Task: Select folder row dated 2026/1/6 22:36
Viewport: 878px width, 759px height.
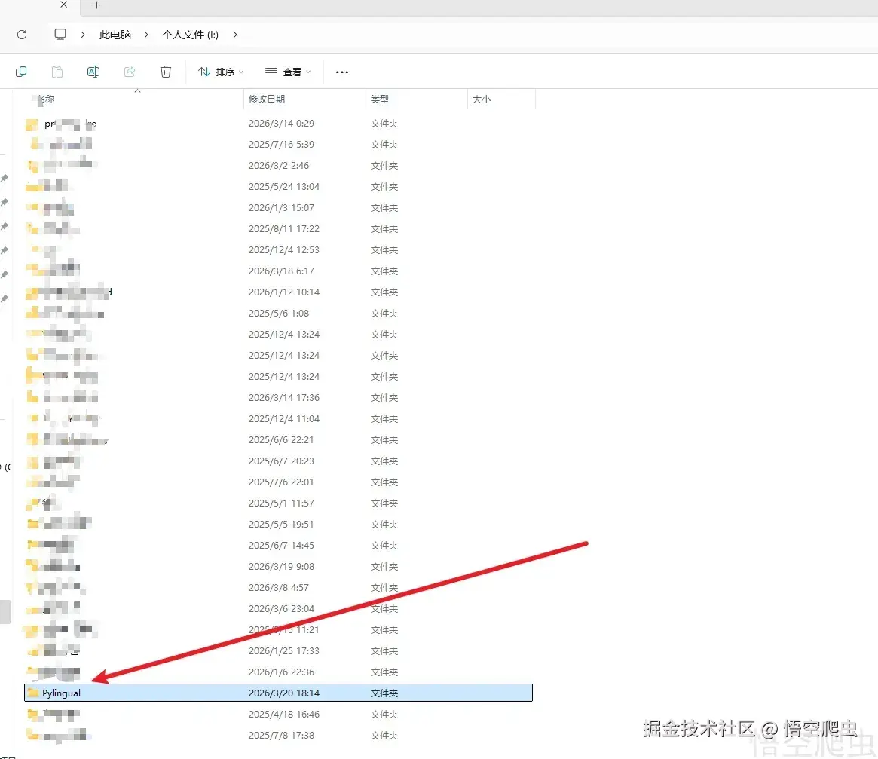Action: [278, 672]
